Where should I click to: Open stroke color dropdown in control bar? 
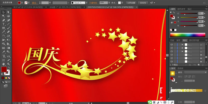click(x=29, y=3)
